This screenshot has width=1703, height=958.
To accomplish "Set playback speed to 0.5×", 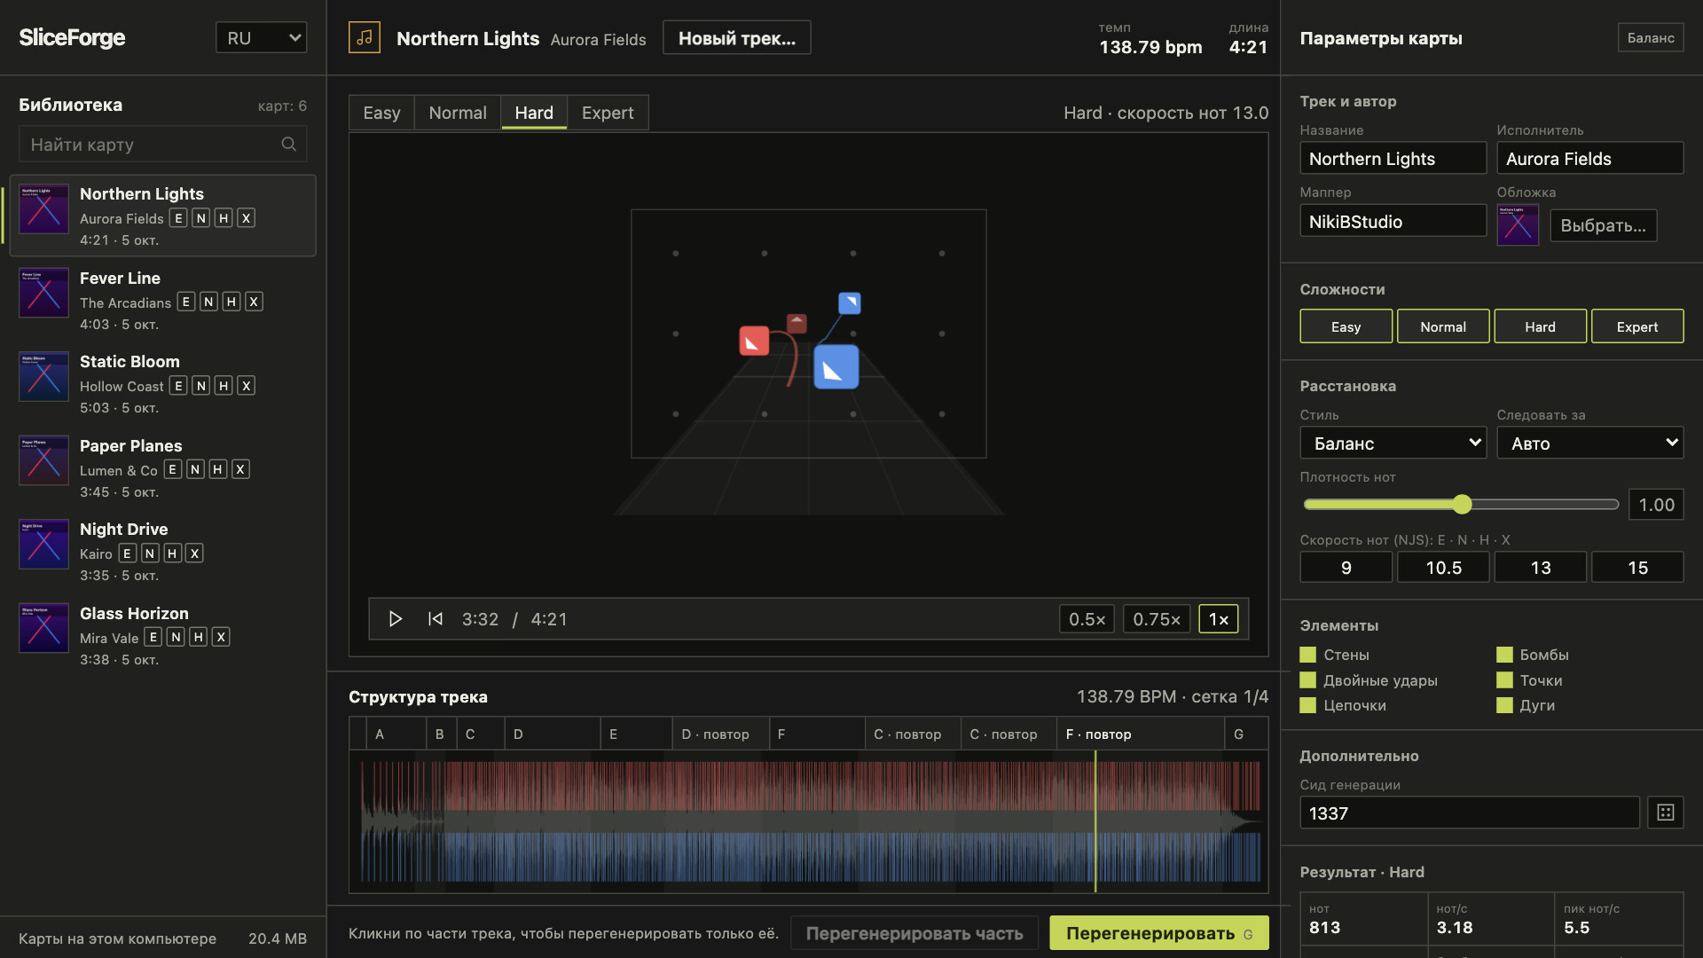I will pos(1087,619).
